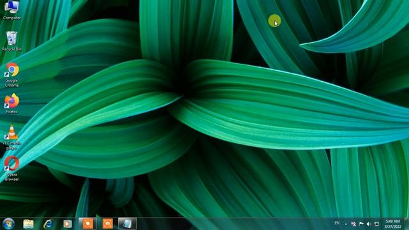Select the Computer desktop icon

12,10
